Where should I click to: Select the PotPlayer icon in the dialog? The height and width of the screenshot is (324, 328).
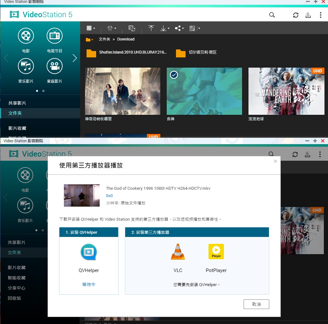point(216,252)
